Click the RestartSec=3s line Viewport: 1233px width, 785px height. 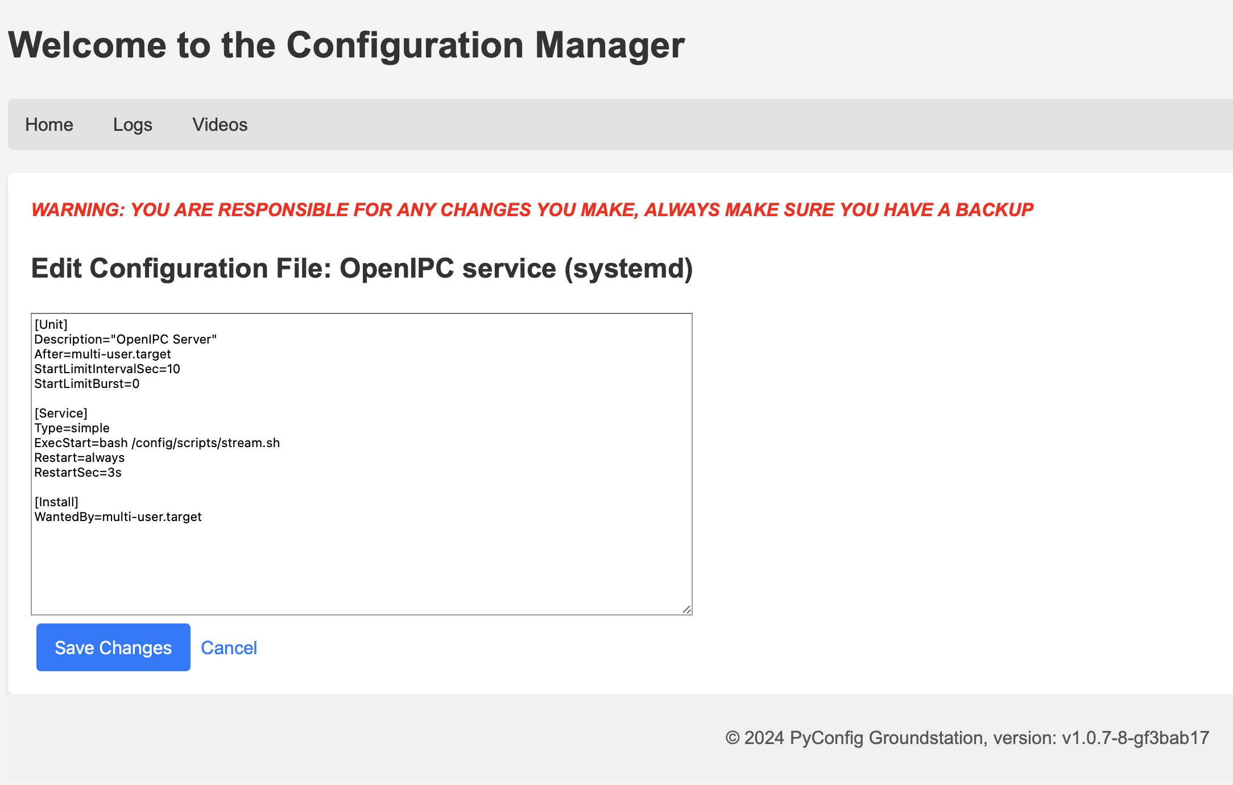(78, 472)
